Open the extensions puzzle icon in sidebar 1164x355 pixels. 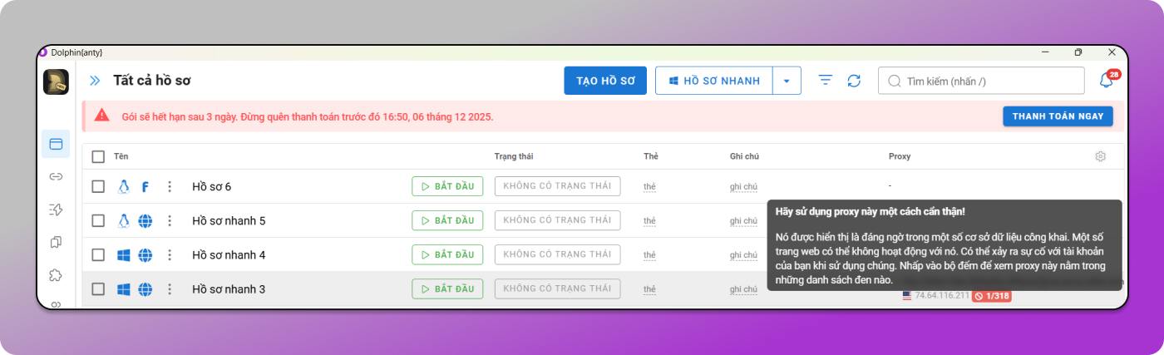coord(56,275)
